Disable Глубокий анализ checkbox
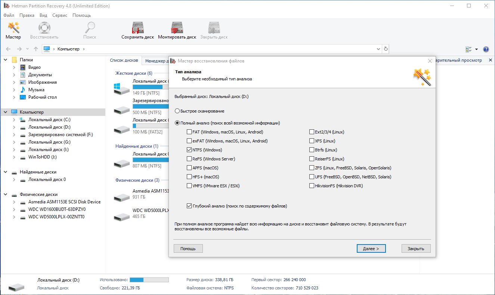Image resolution: width=495 pixels, height=295 pixels. point(189,206)
